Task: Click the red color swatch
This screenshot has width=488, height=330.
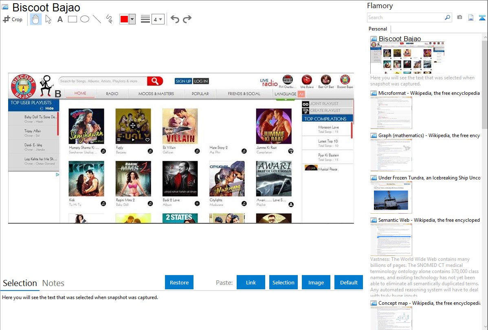Action: 124,19
